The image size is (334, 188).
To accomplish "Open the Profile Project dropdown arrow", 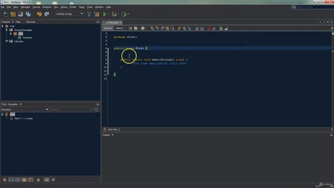I will [x=128, y=14].
